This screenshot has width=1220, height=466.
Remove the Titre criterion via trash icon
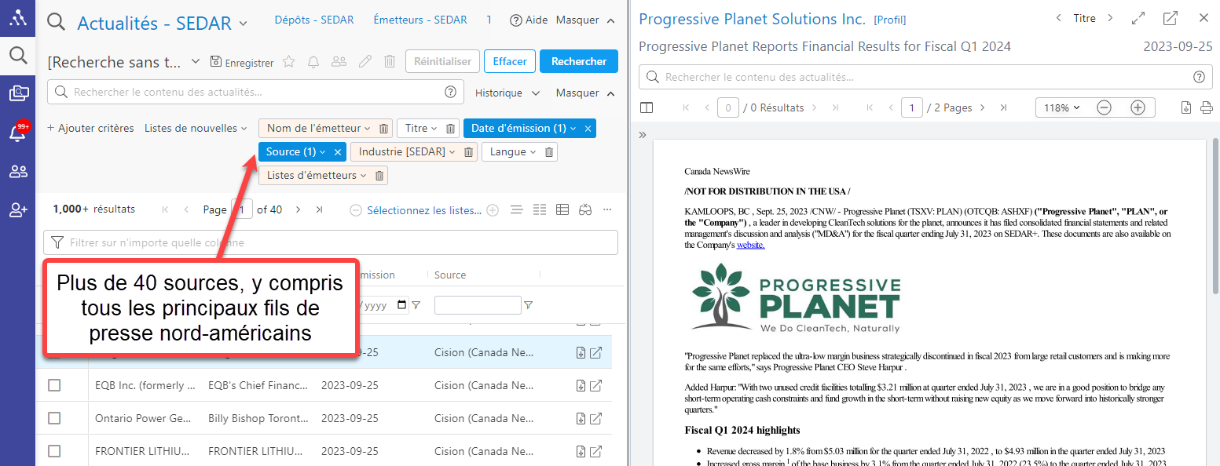(x=451, y=129)
